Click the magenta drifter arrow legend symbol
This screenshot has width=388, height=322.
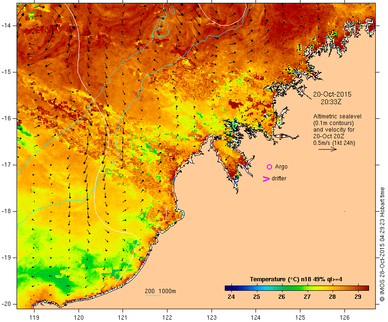click(266, 179)
